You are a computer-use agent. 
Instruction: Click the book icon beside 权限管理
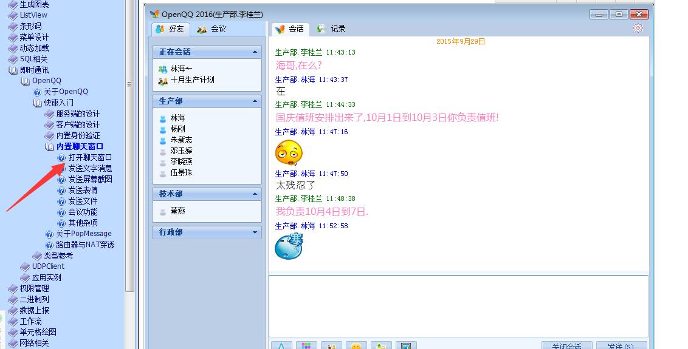13,289
